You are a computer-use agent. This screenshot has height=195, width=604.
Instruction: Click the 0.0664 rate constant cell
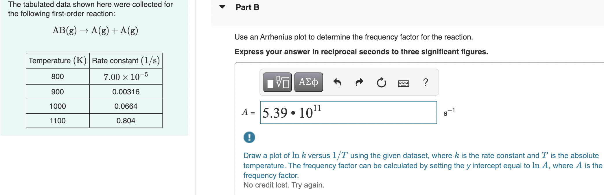click(x=126, y=106)
